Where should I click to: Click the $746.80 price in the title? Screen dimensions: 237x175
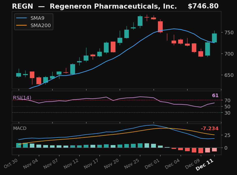point(203,6)
